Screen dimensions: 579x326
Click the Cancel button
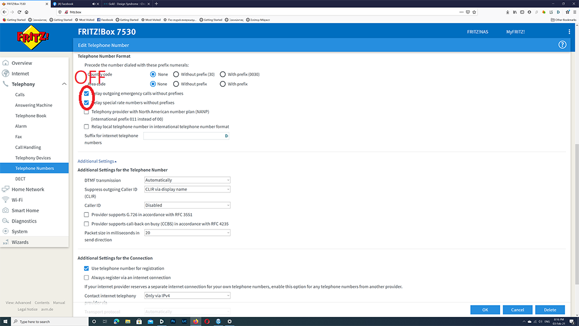517,310
